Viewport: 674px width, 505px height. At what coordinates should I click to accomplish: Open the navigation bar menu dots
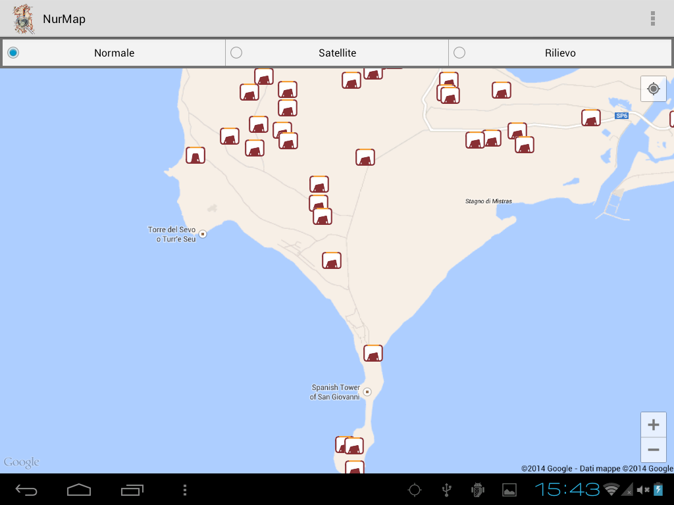click(185, 490)
